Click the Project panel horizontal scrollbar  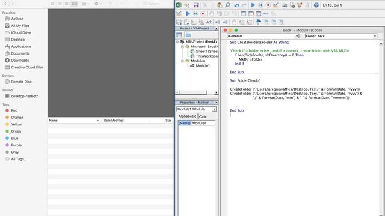[x=197, y=92]
